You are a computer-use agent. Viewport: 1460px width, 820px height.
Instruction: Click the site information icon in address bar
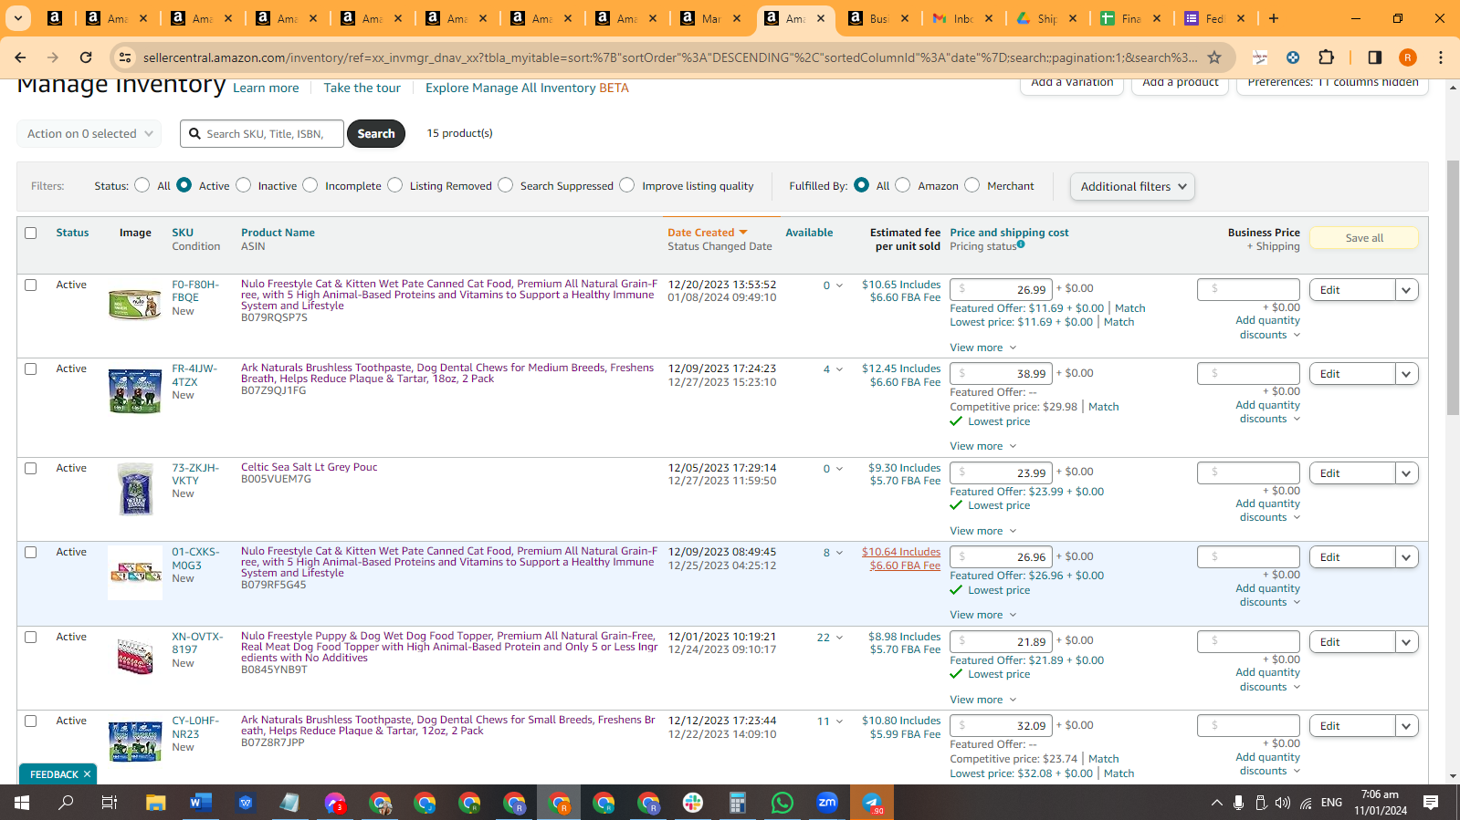click(x=126, y=57)
